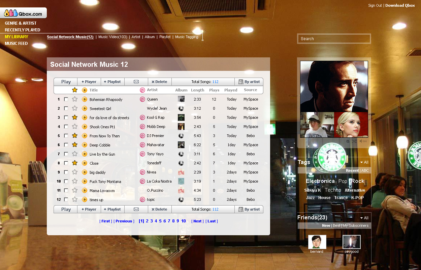Select the checkbox for for da love of da streets
The image size is (421, 270).
point(66,117)
